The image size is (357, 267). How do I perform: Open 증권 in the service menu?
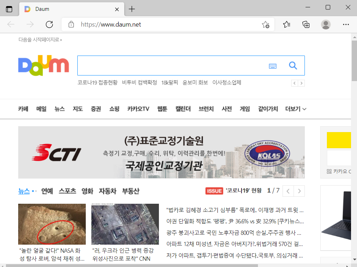coord(96,109)
